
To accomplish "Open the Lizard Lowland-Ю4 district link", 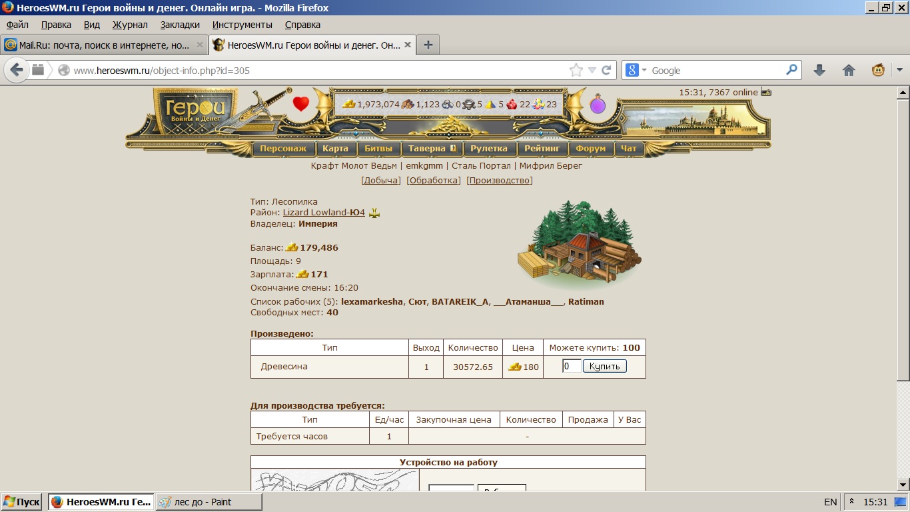I will 324,213.
